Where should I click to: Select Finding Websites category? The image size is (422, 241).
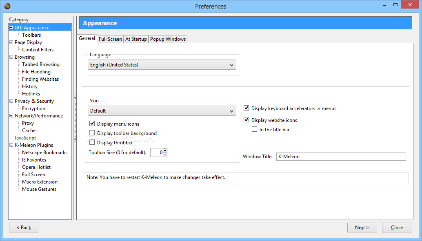point(40,79)
